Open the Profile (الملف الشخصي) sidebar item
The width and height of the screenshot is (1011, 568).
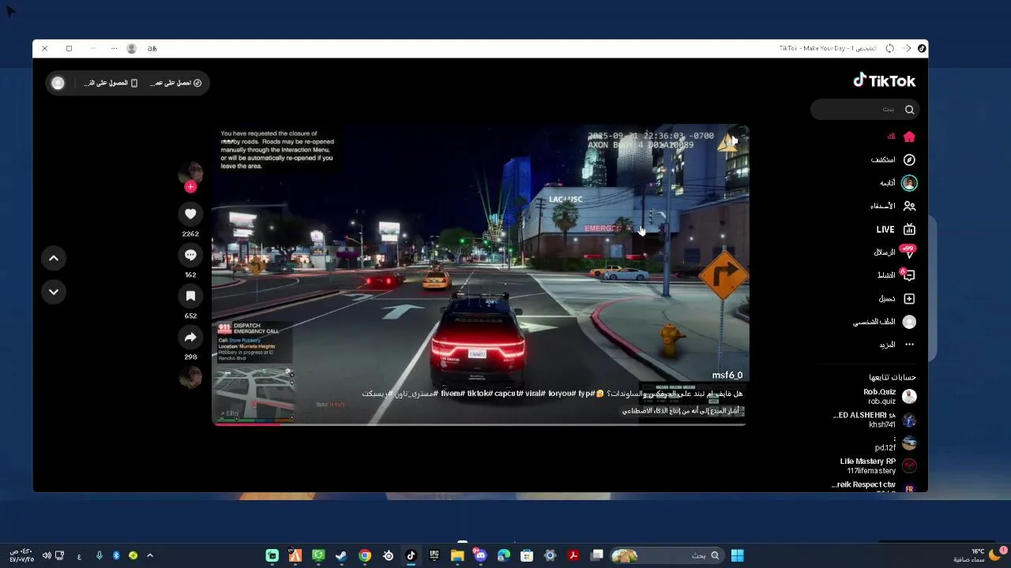885,322
